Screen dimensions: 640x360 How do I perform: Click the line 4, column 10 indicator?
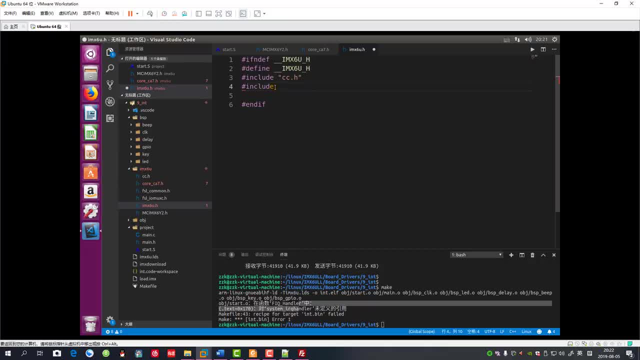click(x=452, y=331)
